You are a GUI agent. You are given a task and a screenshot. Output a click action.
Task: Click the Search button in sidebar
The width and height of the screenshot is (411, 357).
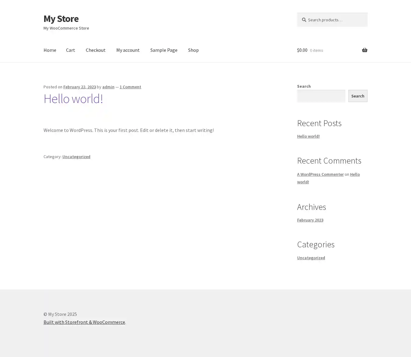(357, 96)
